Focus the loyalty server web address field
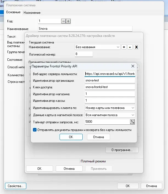168x194 pixels. pos(110,74)
